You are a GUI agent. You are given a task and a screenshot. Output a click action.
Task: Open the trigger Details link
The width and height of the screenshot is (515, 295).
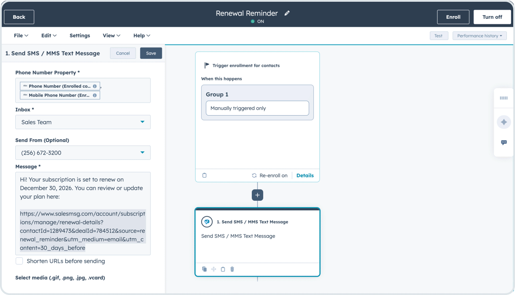tap(305, 175)
